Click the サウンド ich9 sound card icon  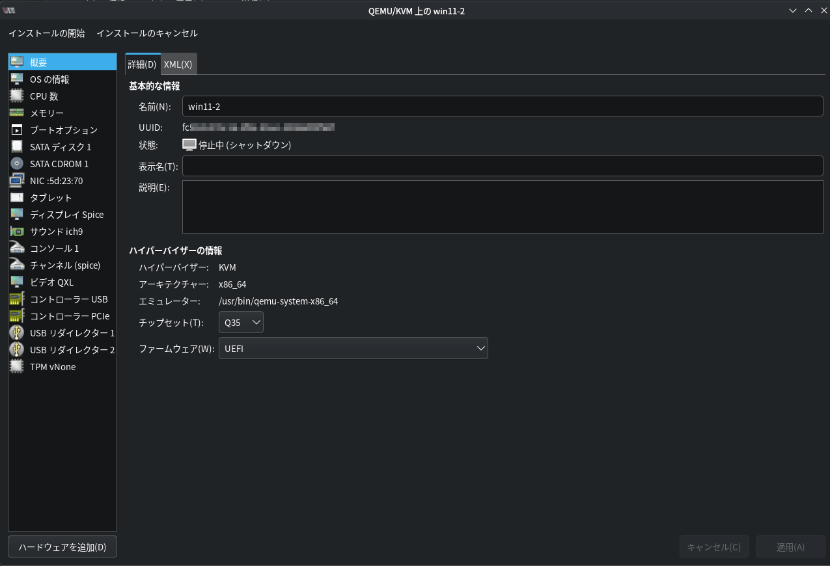click(x=17, y=232)
